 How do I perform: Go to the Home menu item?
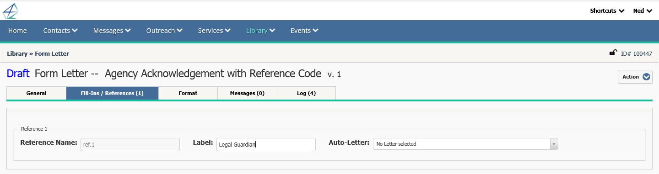pyautogui.click(x=17, y=31)
